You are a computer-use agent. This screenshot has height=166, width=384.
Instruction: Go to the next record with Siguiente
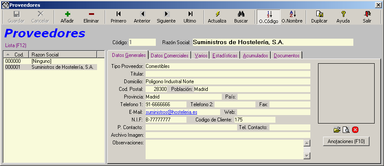tap(166, 17)
